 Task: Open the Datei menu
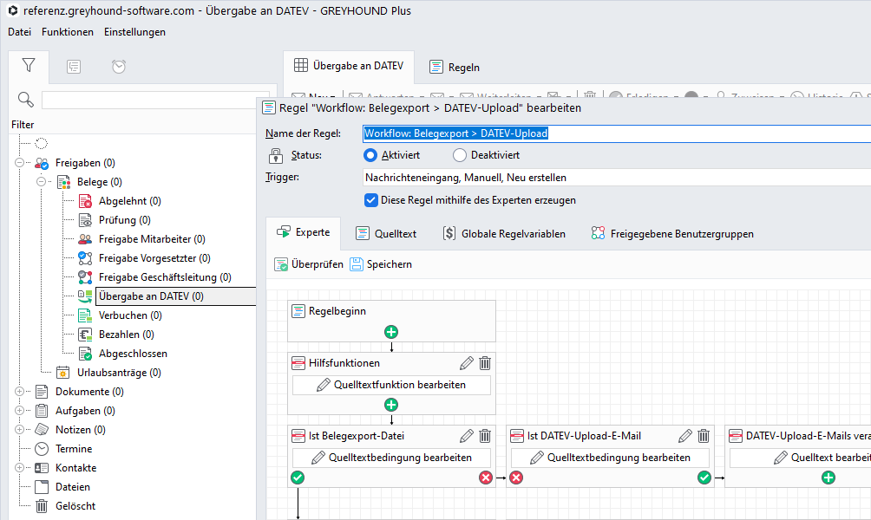(x=19, y=31)
